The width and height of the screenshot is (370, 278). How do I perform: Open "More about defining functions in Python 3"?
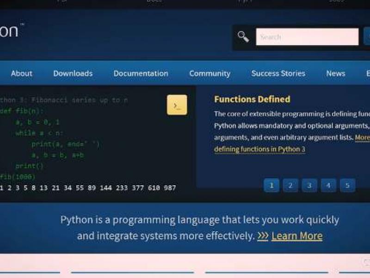tap(260, 149)
